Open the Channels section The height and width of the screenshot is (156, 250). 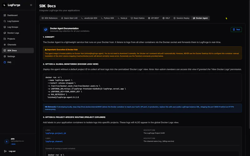tap(18, 45)
